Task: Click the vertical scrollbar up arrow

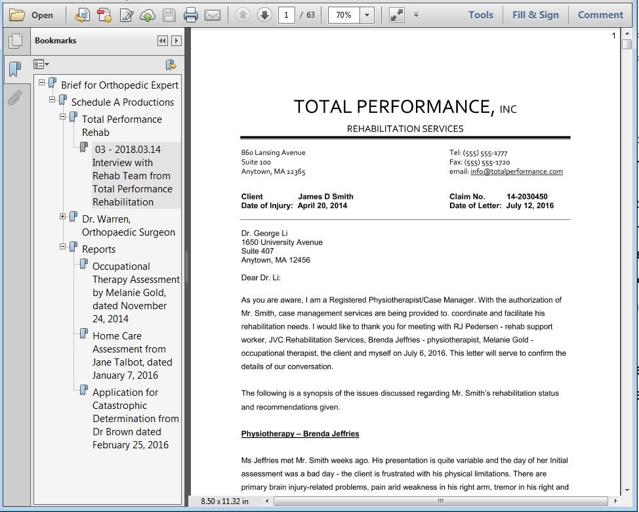Action: click(627, 34)
